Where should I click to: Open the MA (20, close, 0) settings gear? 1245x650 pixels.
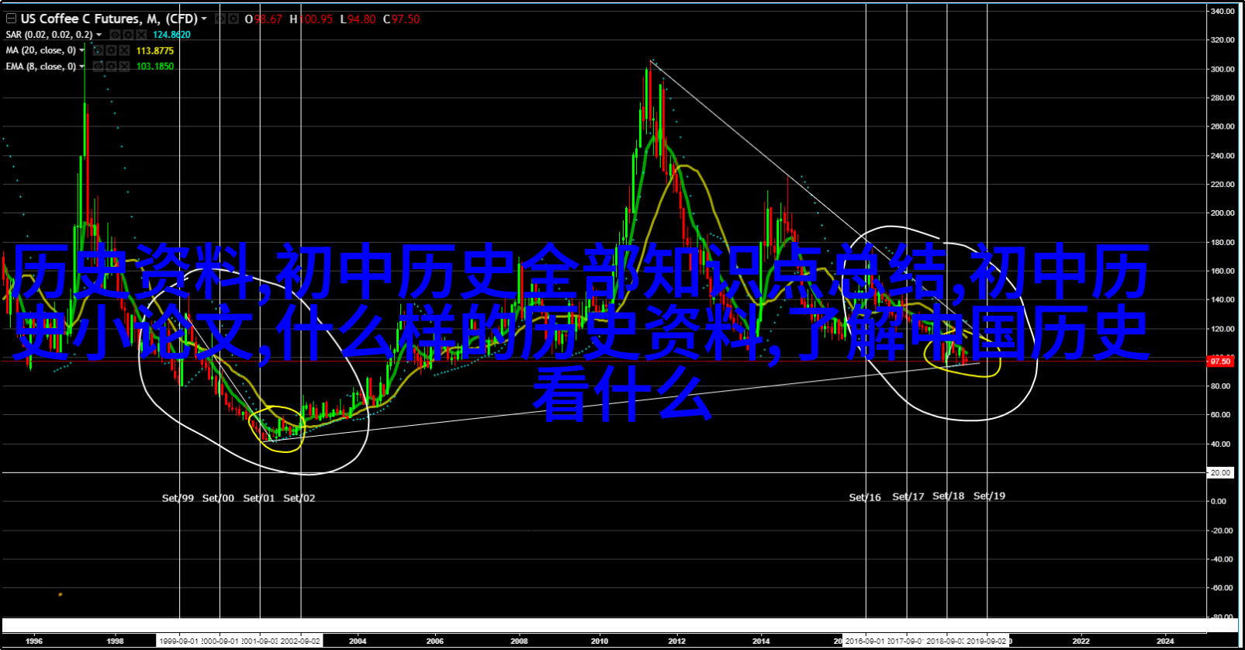111,50
